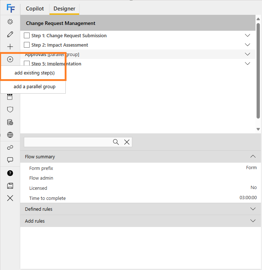
Task: Open the form layout calendar icon
Action: [10, 97]
